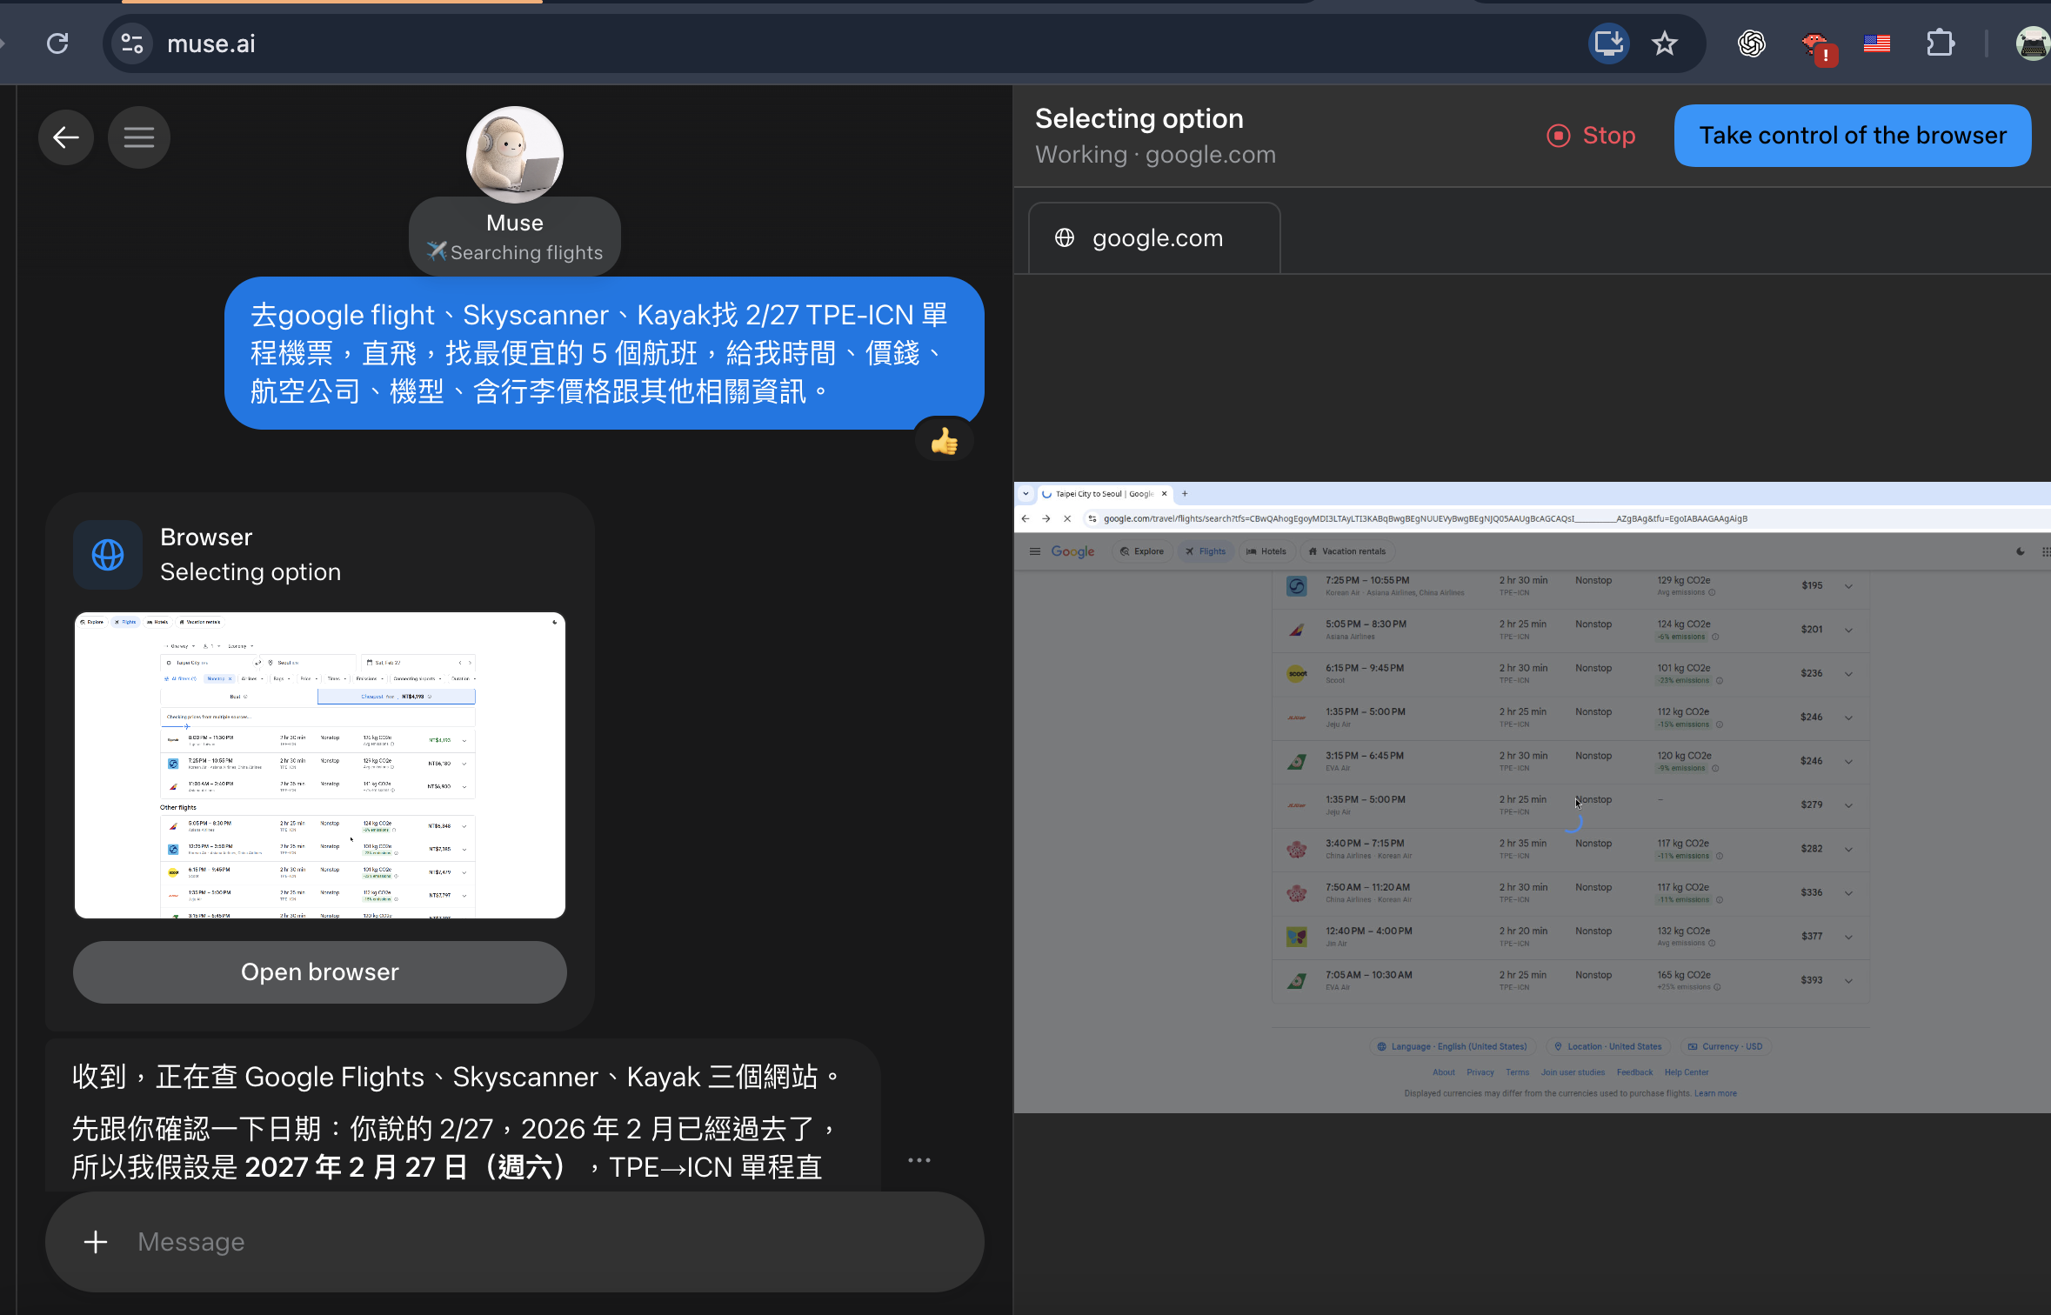Install app icon in address bar
This screenshot has width=2051, height=1315.
point(1609,43)
